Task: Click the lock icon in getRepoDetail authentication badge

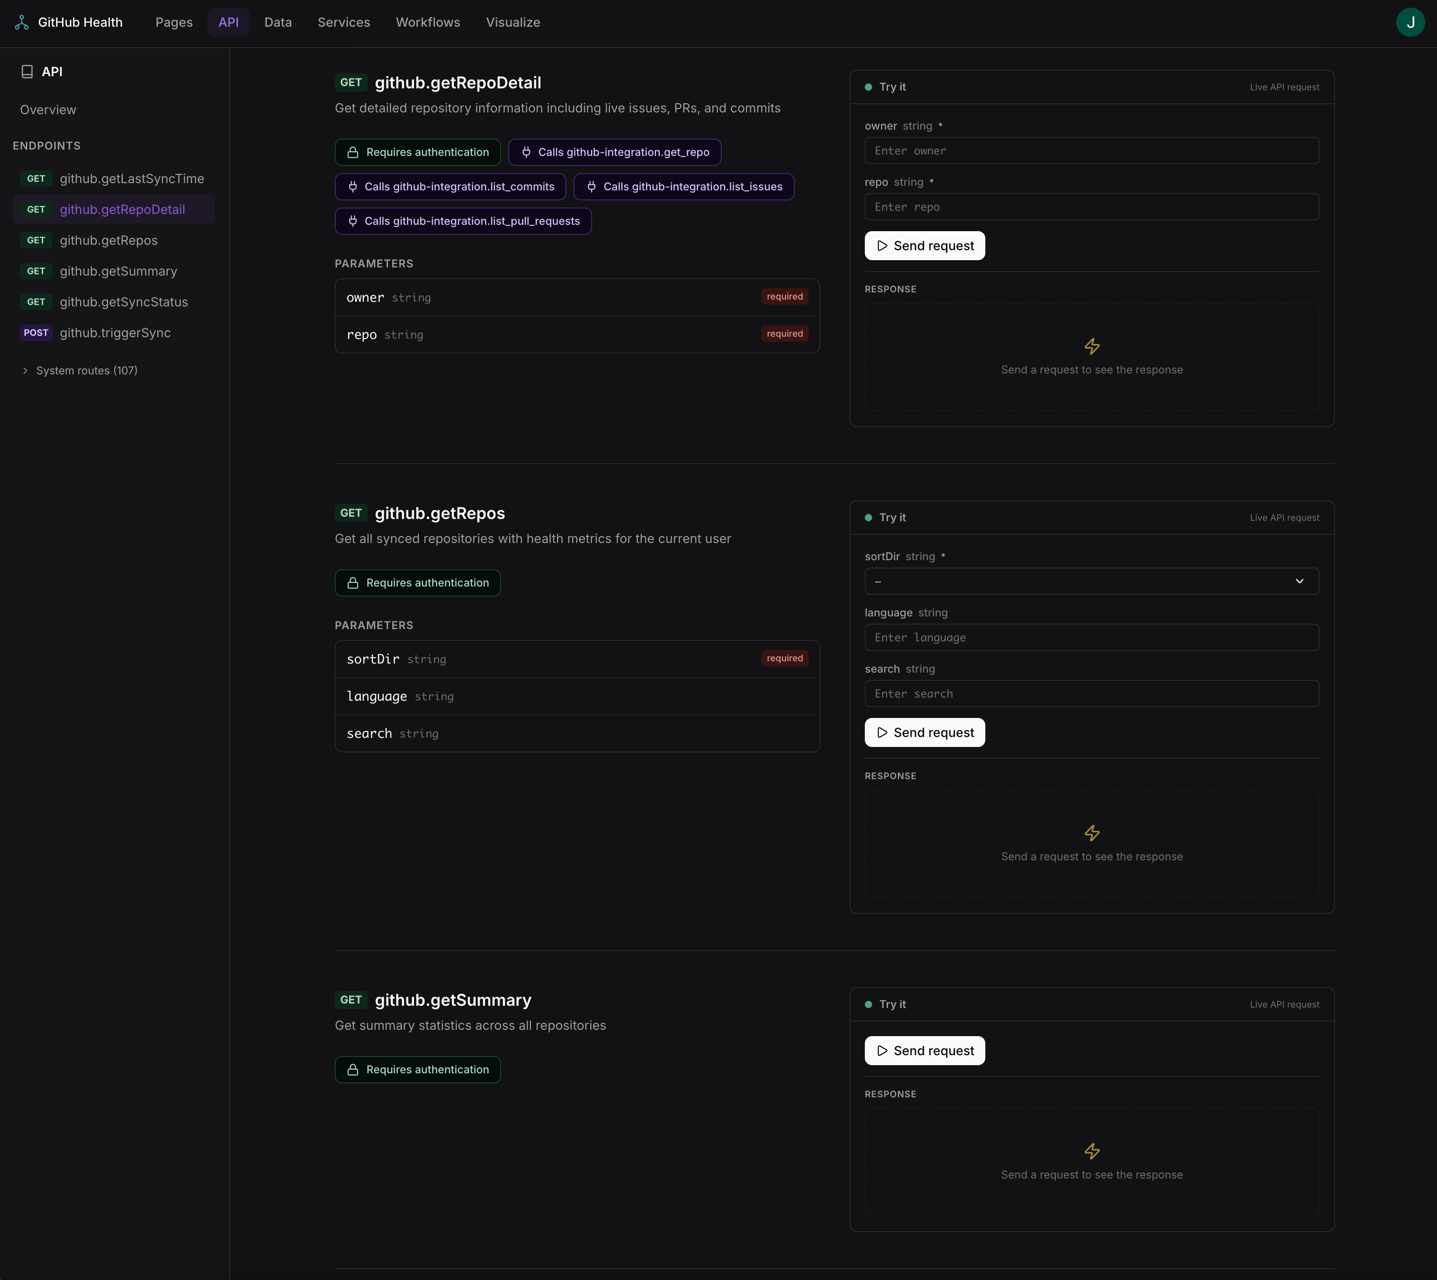Action: (353, 153)
